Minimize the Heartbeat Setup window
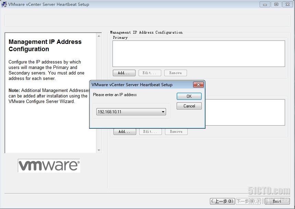Image resolution: width=295 pixels, height=209 pixels. (x=265, y=4)
